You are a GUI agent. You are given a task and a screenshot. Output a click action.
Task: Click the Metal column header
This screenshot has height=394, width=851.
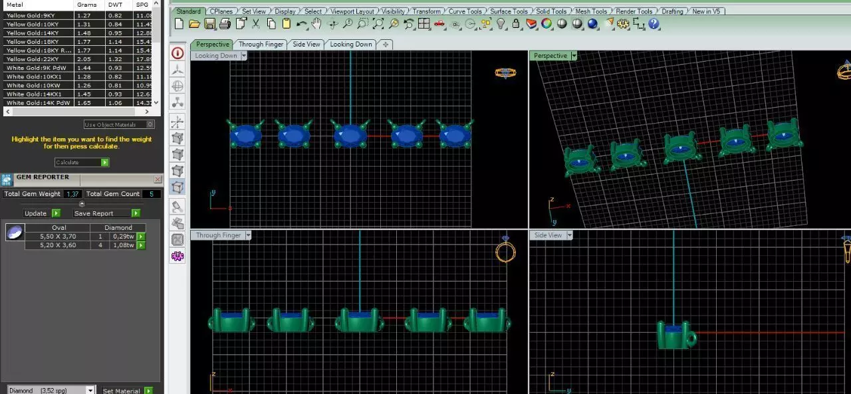click(37, 5)
